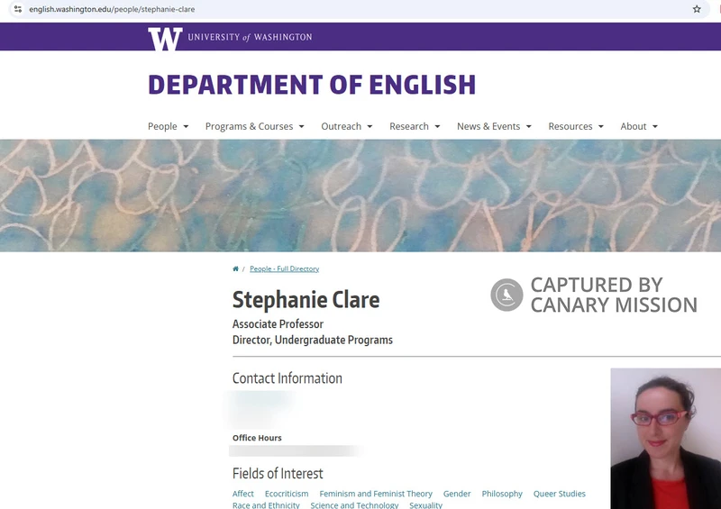Open the Queer Studies field link

tap(559, 494)
